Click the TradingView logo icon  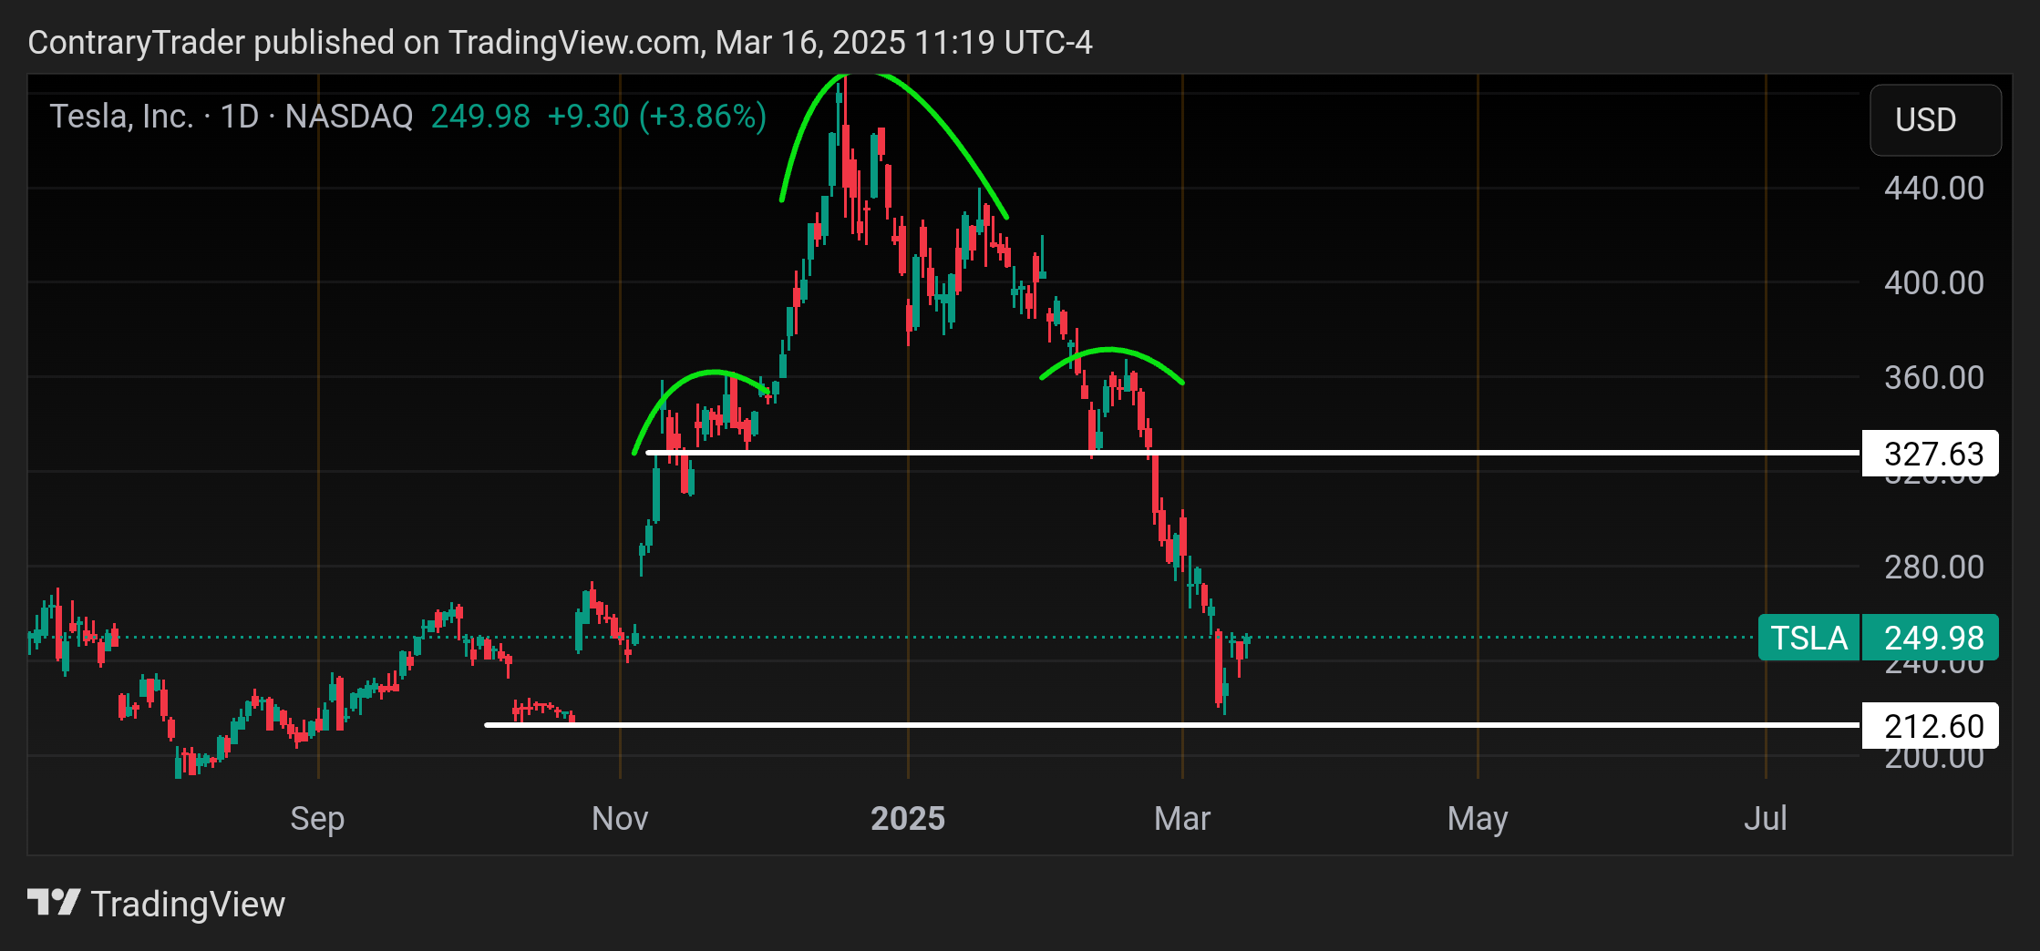(54, 904)
